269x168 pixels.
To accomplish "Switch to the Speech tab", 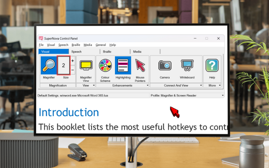I will click(84, 51).
